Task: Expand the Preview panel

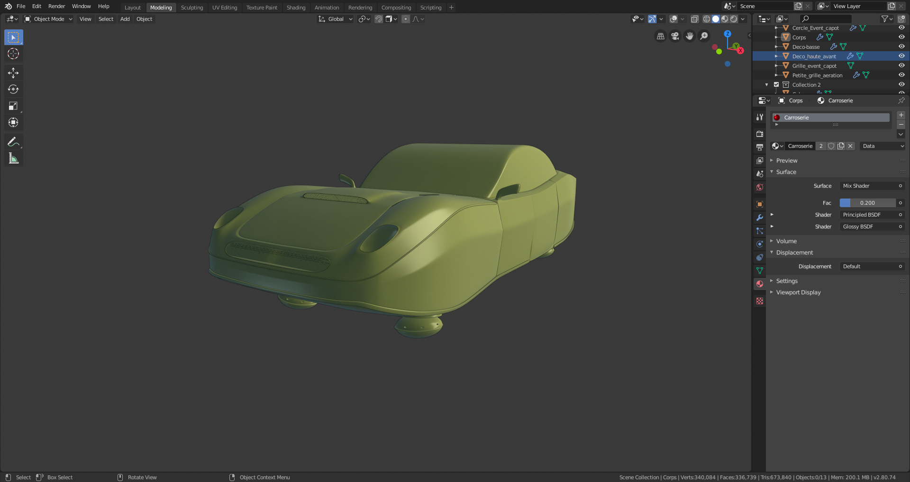Action: 787,161
